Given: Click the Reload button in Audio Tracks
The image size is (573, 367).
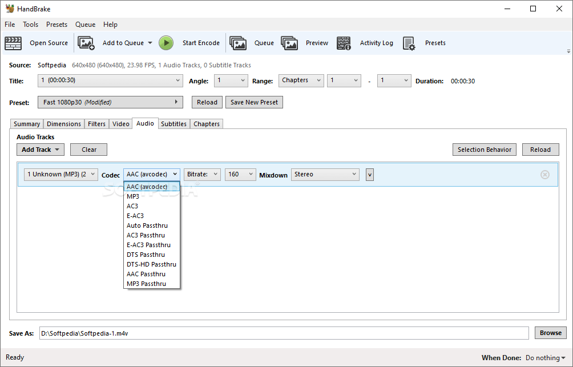Looking at the screenshot, I should [x=540, y=150].
